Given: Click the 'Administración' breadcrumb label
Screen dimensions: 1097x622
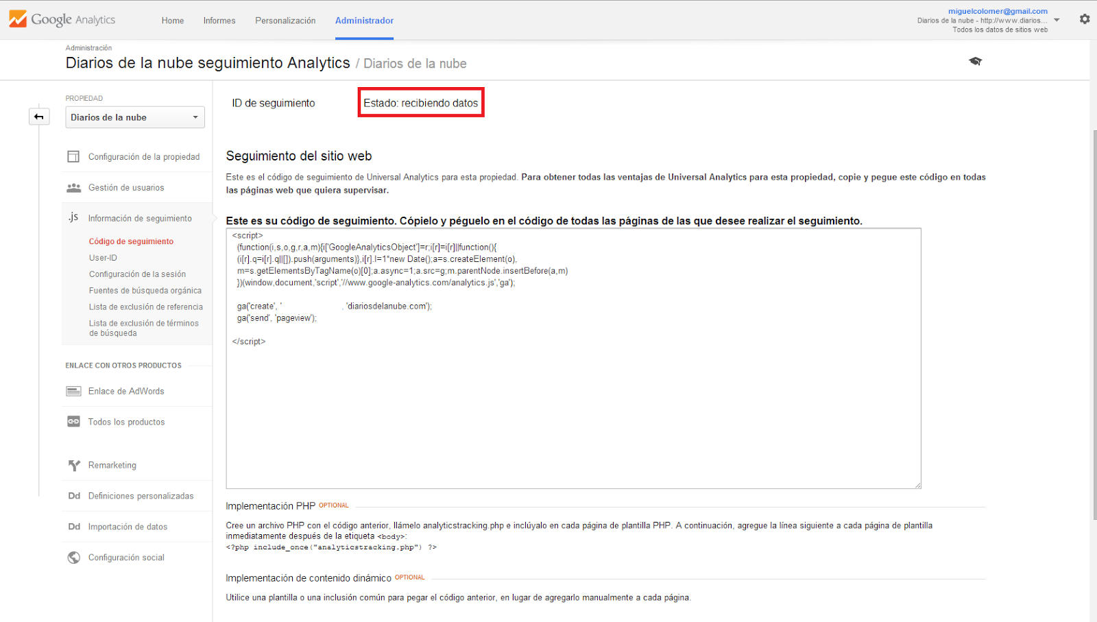Looking at the screenshot, I should (88, 48).
